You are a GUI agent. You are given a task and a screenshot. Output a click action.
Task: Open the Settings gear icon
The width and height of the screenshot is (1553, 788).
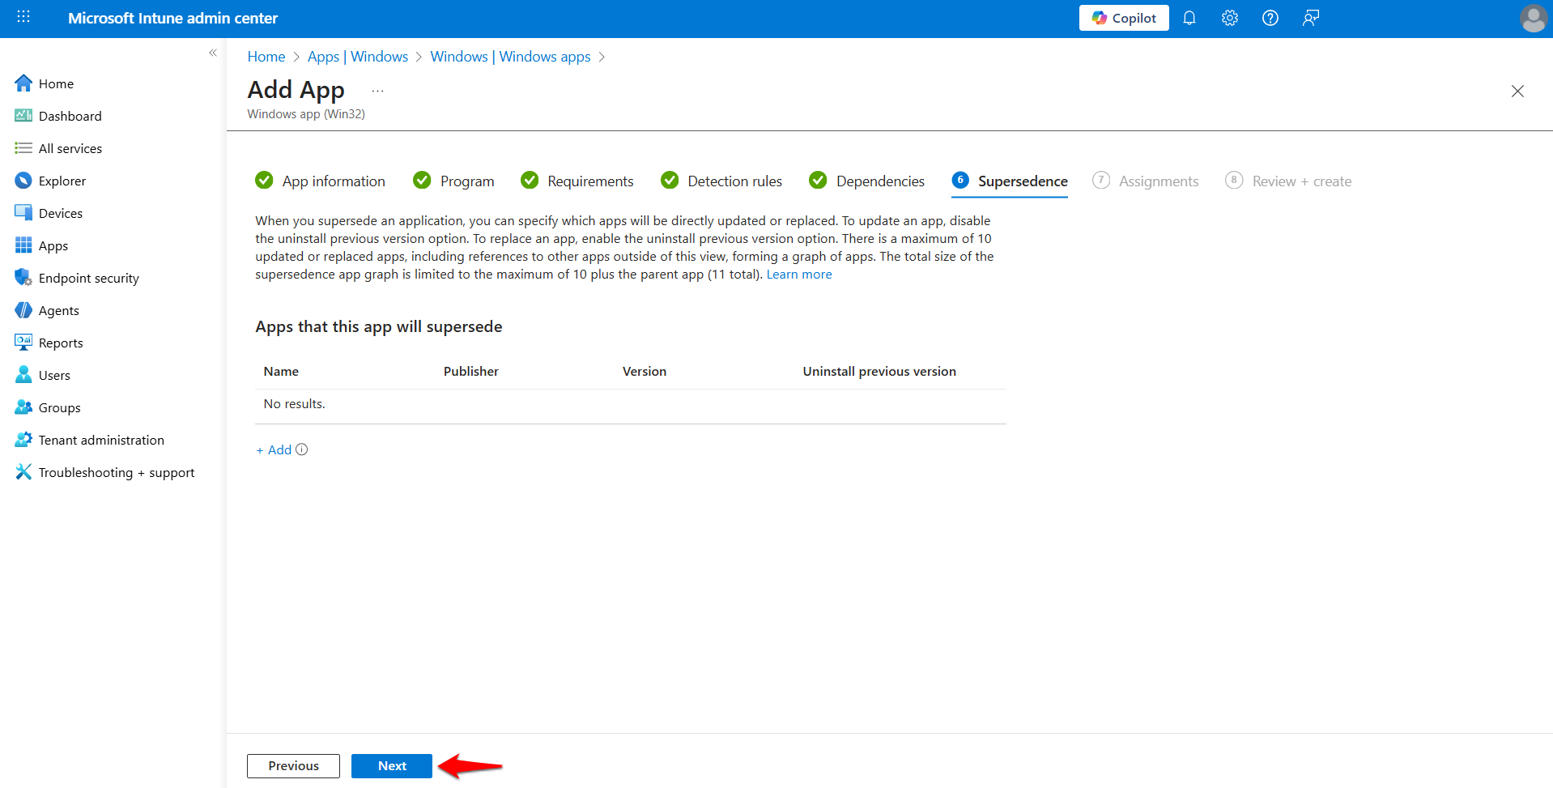(x=1229, y=18)
